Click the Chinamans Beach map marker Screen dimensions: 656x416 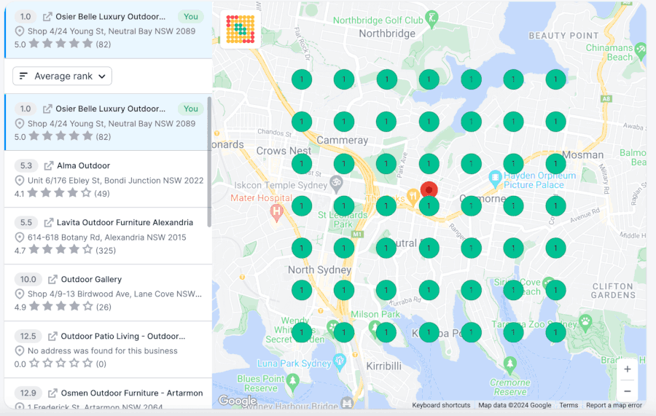tap(640, 50)
